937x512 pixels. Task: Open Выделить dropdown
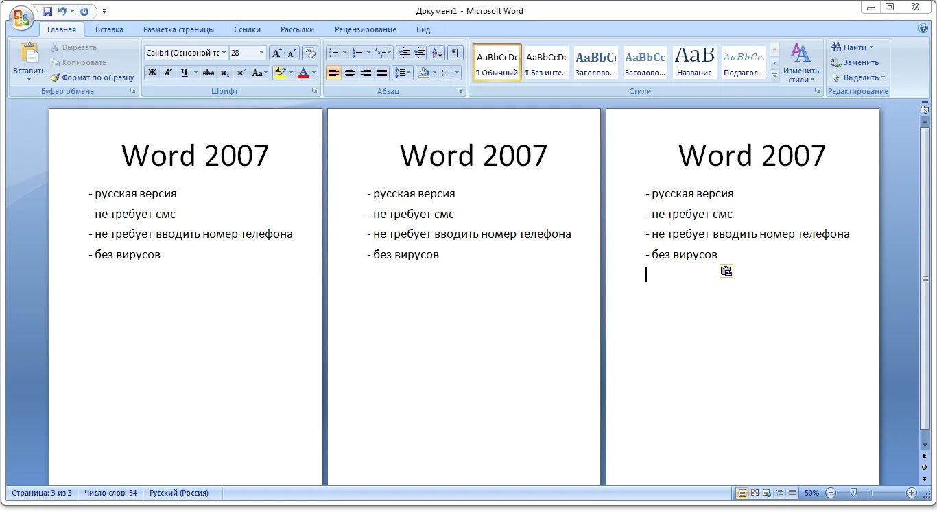[858, 77]
